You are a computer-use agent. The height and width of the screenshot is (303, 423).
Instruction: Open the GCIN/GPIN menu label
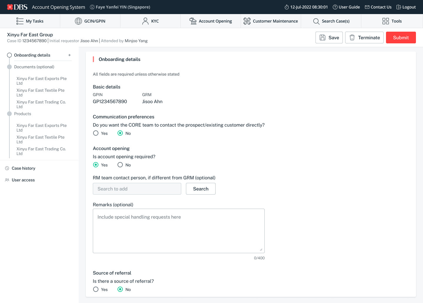coord(95,21)
